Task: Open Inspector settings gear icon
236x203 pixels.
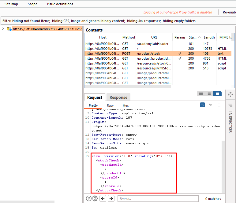Action: click(x=230, y=94)
